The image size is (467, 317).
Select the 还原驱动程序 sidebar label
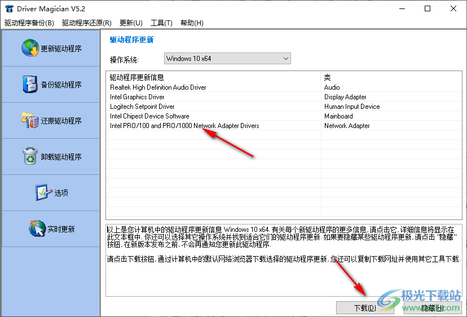point(61,121)
